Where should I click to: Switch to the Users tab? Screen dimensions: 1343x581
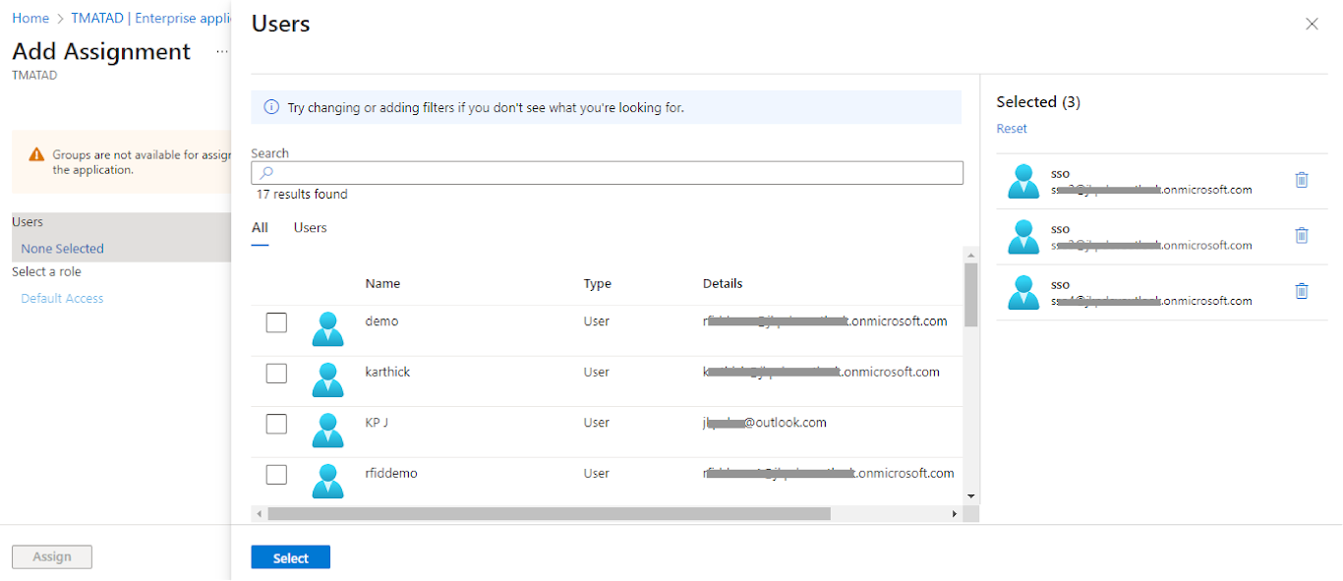(310, 228)
